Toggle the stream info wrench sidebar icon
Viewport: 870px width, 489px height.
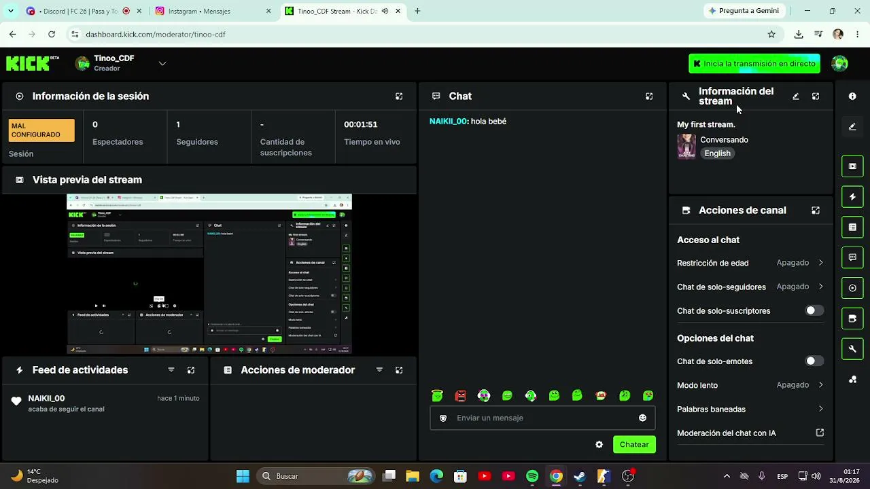pos(852,349)
